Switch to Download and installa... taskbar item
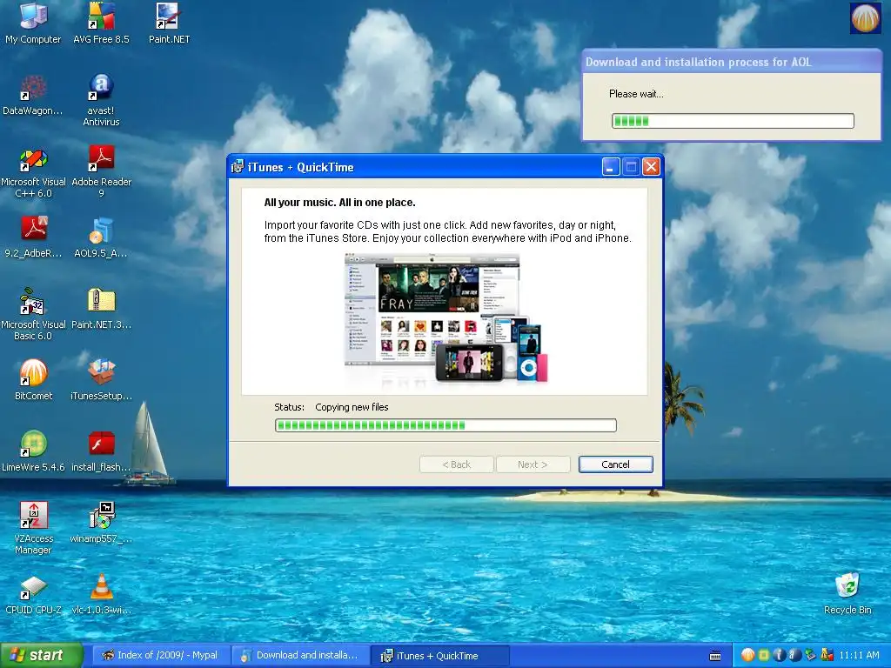 [300, 655]
